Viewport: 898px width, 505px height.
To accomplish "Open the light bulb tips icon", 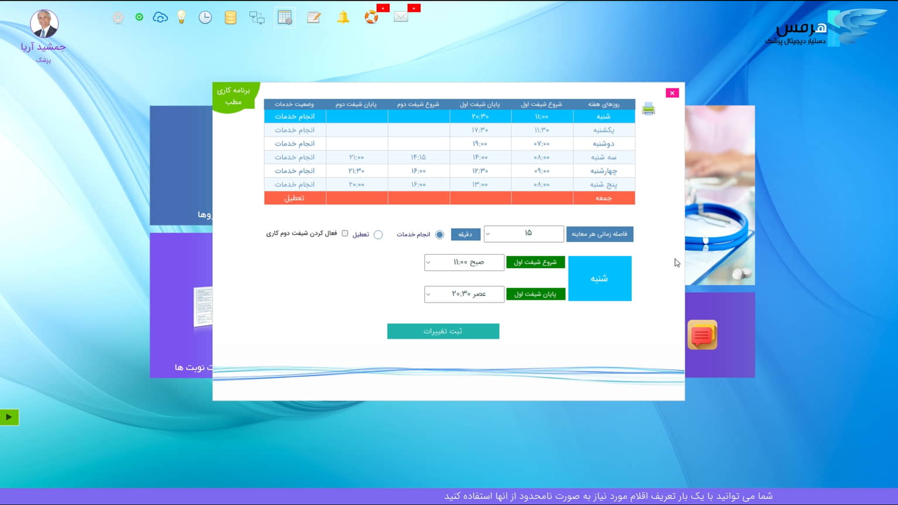I will pos(181,18).
